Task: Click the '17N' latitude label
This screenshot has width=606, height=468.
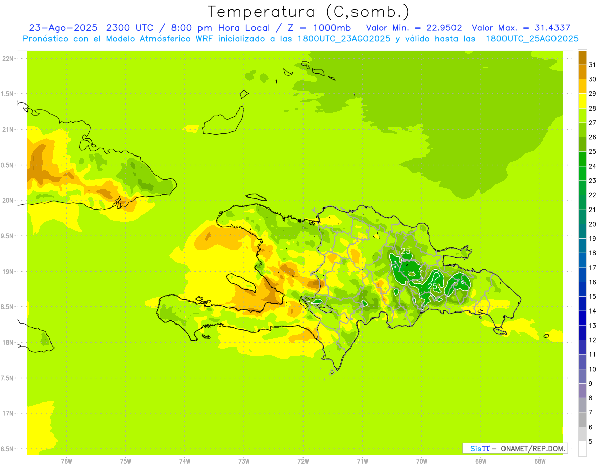Action: (x=8, y=413)
